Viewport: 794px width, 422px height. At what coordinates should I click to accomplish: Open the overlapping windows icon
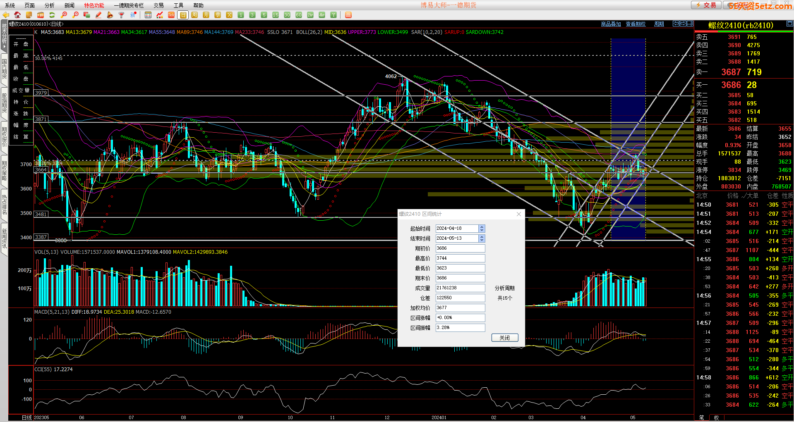[87, 15]
